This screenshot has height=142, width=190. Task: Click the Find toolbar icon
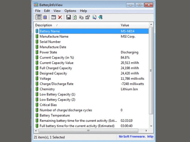(94, 17)
